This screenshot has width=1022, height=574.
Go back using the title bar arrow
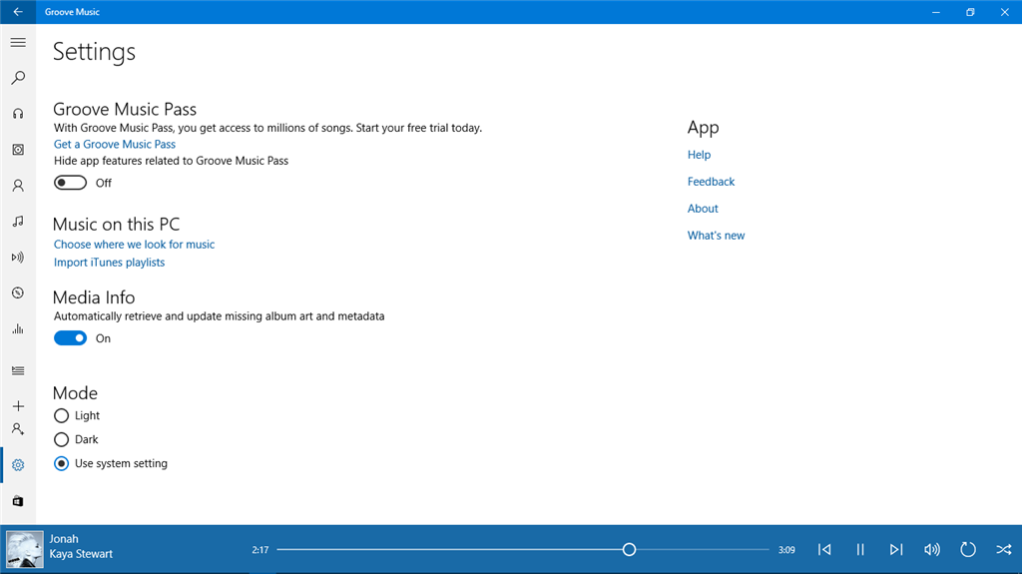[18, 12]
